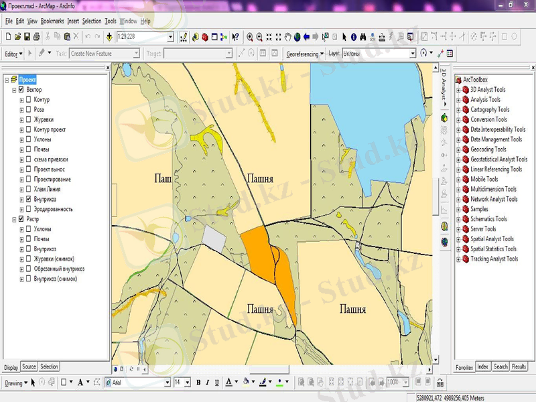Enable the Контур layer checkbox
Screen dimensions: 536x402
(x=28, y=100)
